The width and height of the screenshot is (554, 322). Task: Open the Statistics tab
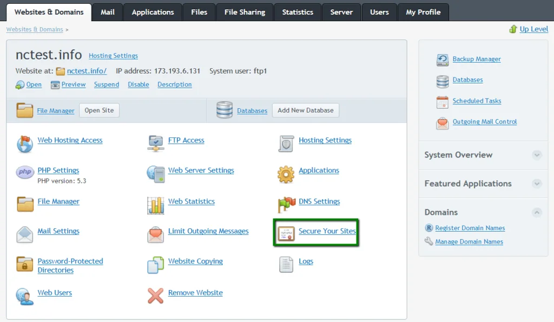298,12
